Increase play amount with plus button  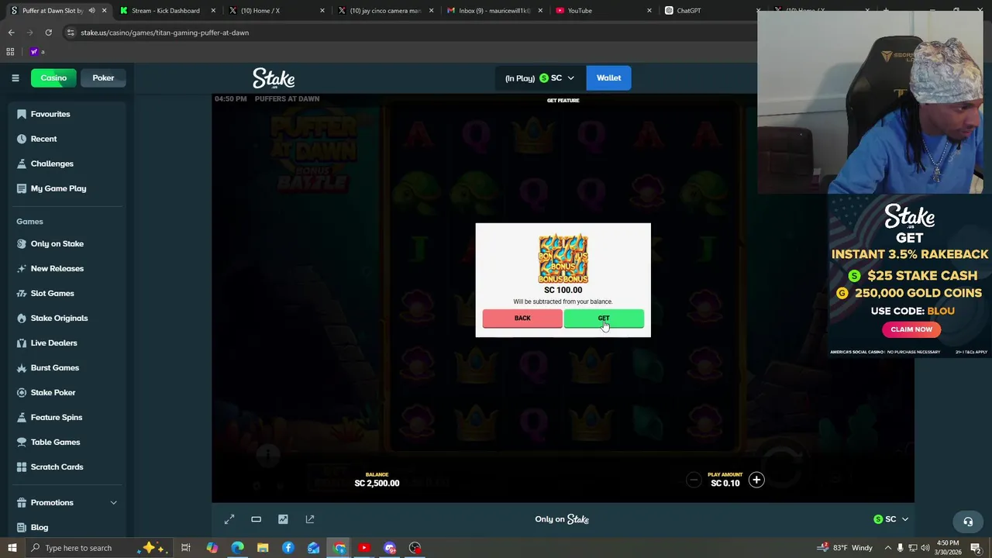click(756, 480)
